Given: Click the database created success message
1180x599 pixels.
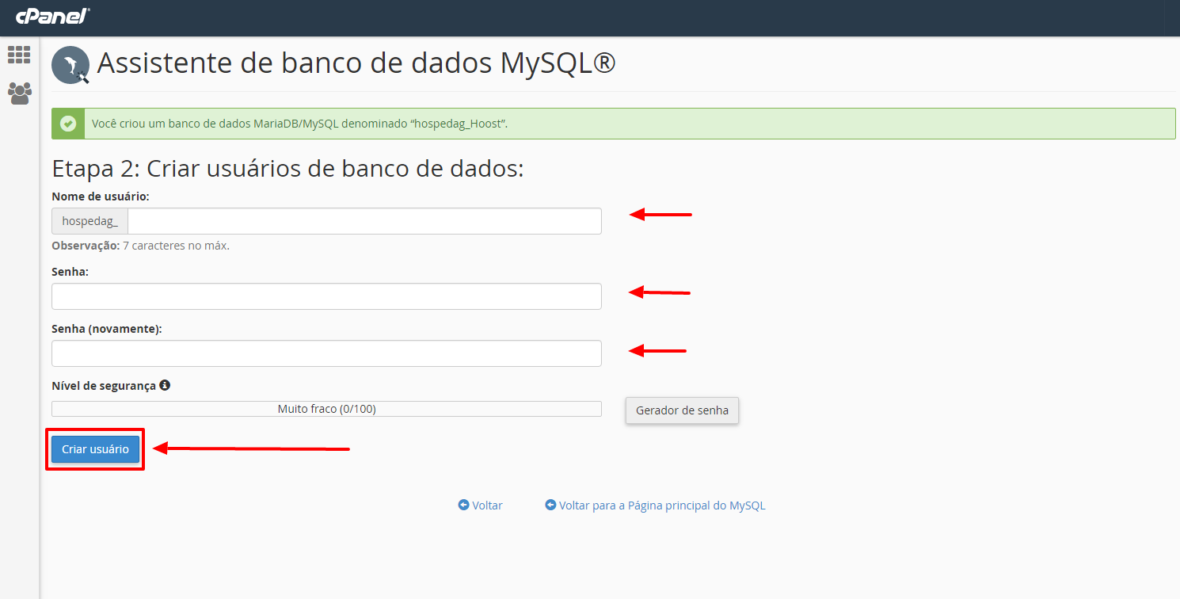Looking at the screenshot, I should coord(300,124).
